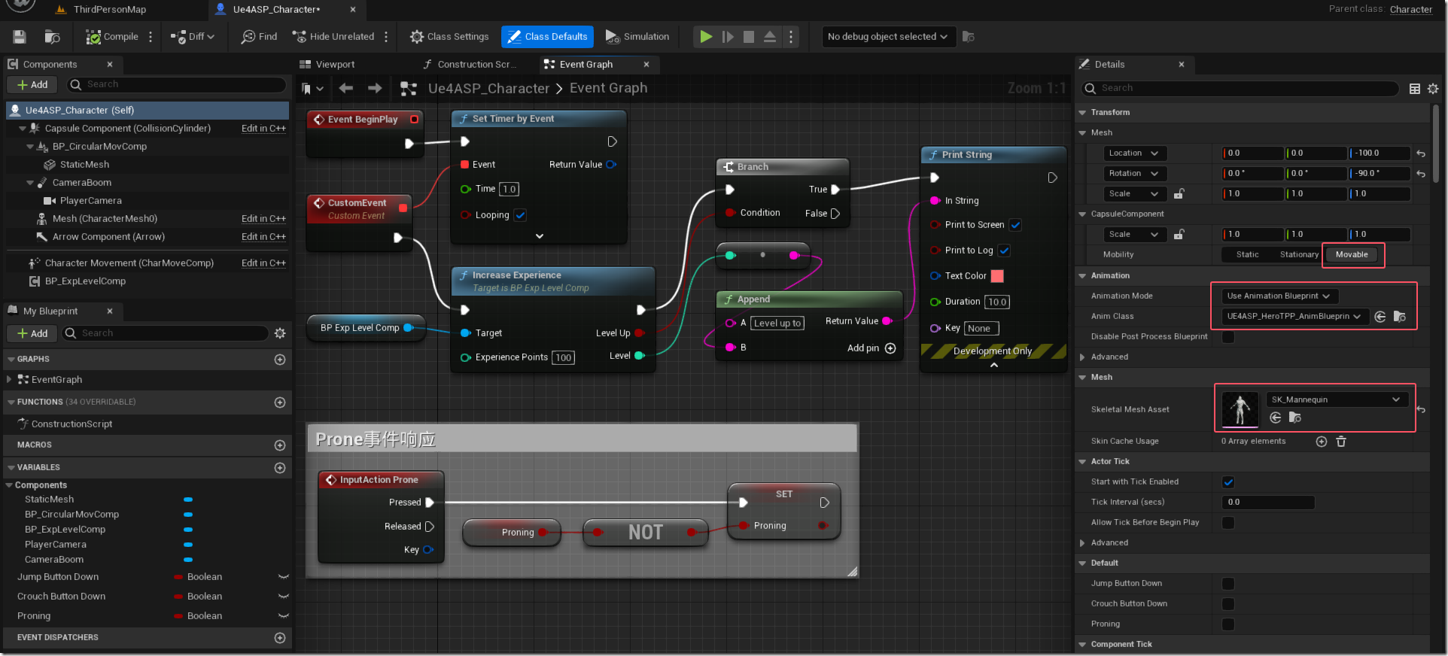Open Skeletal Mesh Asset SK_Mannequin dropdown
The width and height of the screenshot is (1448, 656).
[x=1336, y=400]
